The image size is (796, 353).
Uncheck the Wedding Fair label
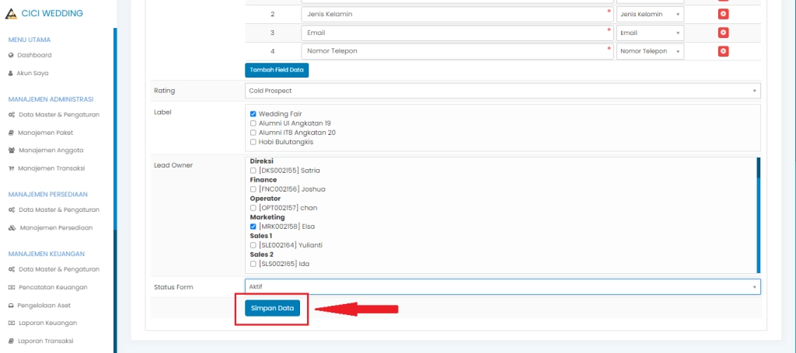[253, 114]
